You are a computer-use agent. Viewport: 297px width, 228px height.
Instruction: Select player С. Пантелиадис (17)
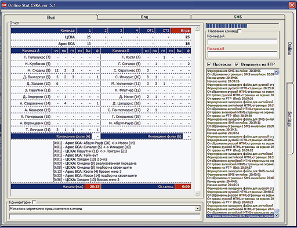click(x=124, y=110)
